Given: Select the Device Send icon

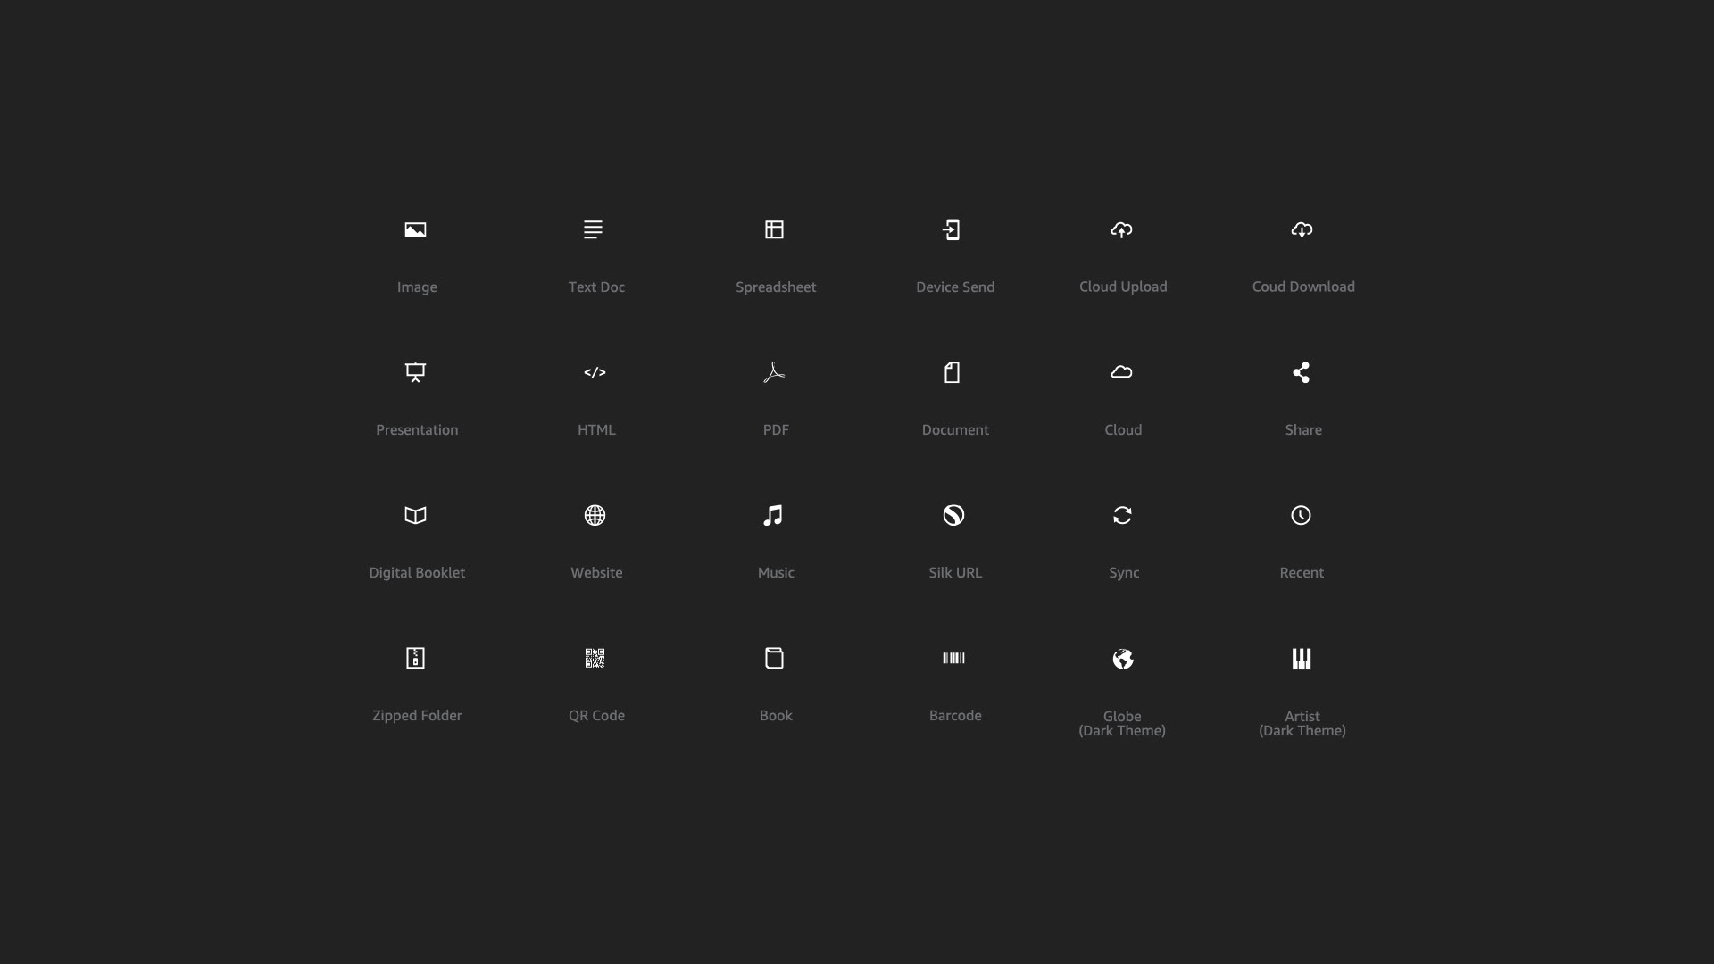Looking at the screenshot, I should (952, 229).
